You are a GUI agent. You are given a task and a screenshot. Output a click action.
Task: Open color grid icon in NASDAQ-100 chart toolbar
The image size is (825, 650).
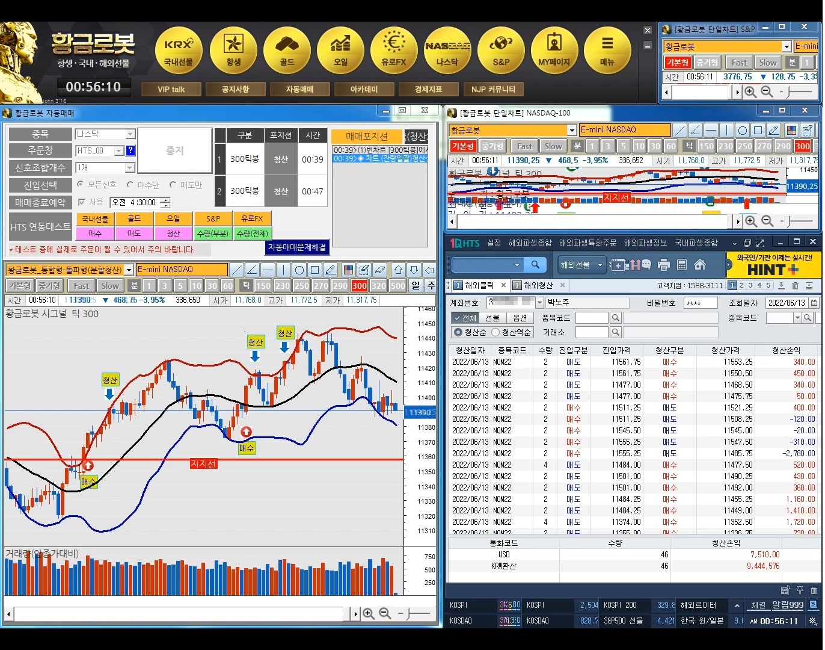[791, 130]
